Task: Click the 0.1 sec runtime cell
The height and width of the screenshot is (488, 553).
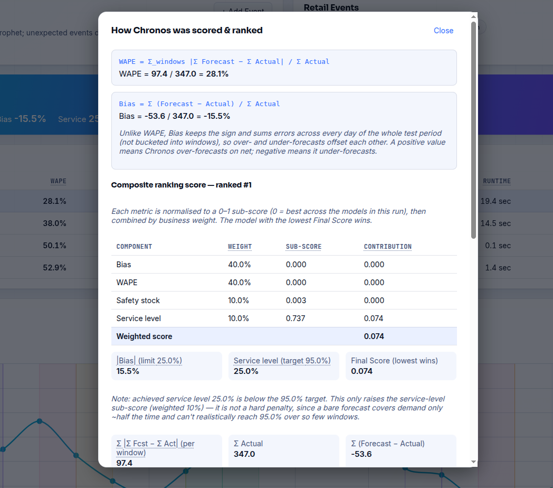Action: point(498,246)
